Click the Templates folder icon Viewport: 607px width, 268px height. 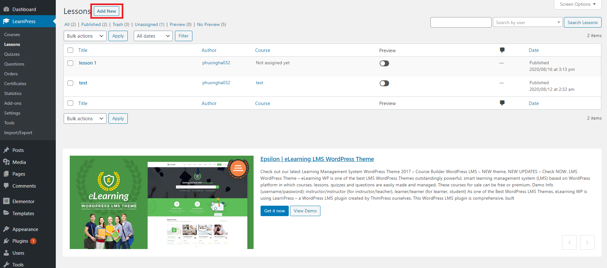click(x=6, y=213)
